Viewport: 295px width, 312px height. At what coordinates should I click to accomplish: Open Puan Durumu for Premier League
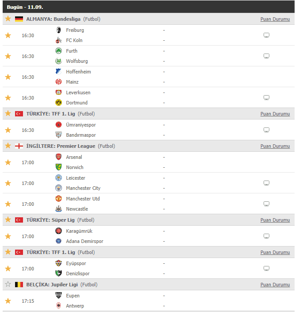coord(275,146)
